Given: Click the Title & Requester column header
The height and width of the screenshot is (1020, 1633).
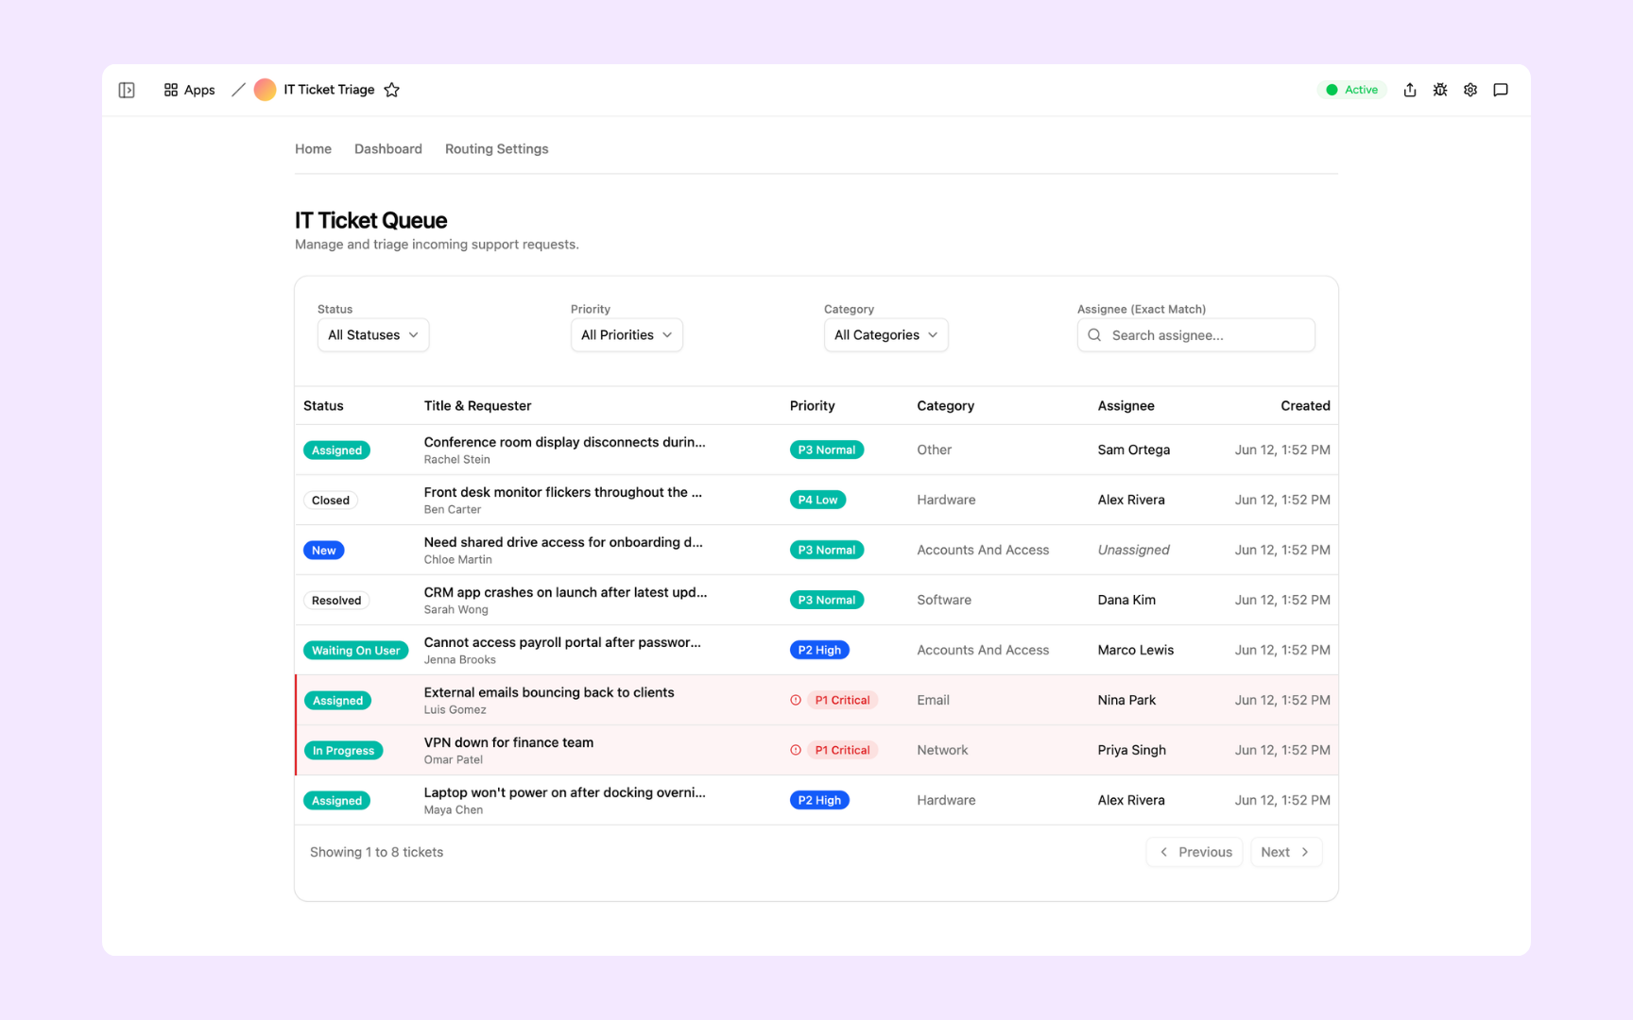Looking at the screenshot, I should tap(477, 406).
